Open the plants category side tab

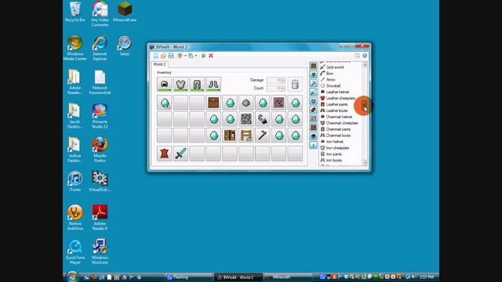click(x=314, y=75)
